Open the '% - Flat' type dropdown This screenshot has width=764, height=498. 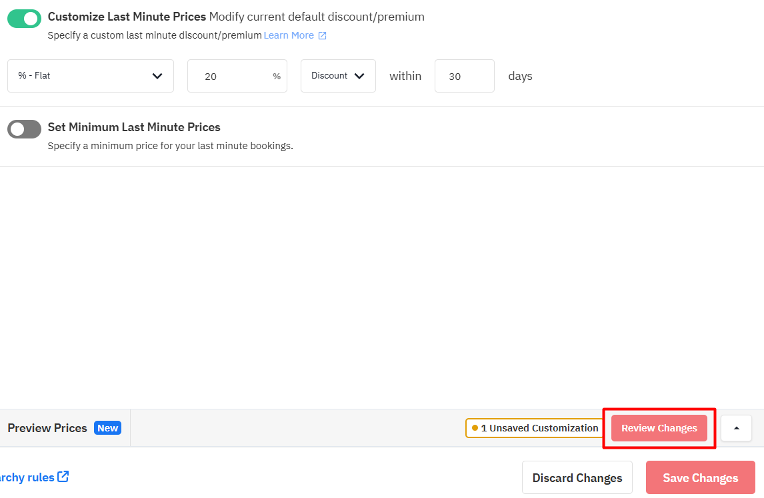click(x=90, y=76)
